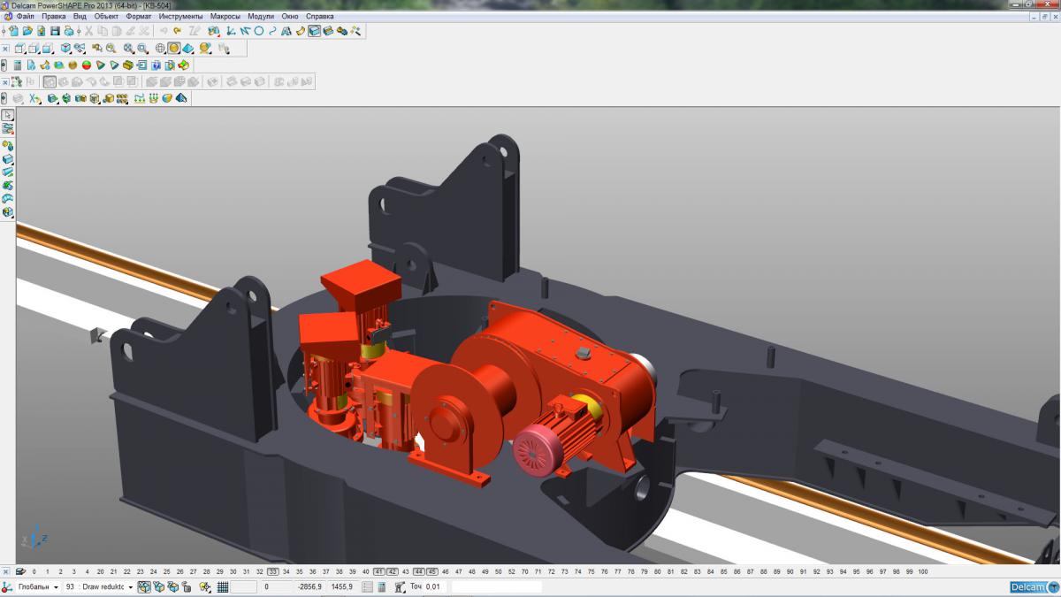Select the text annotation tool
Screen dimensions: 1061x597
coord(286,31)
